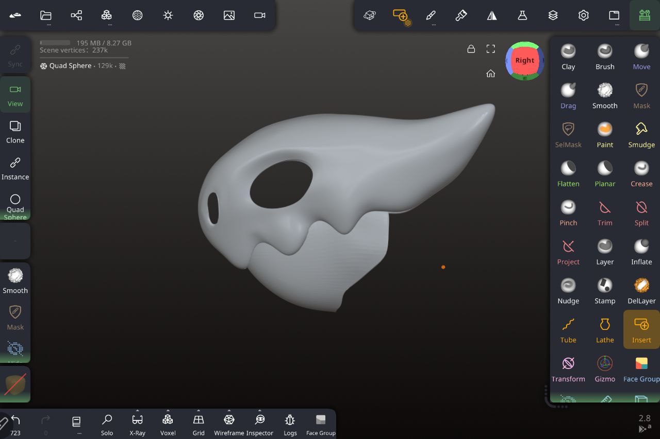Choose the Stamp tool
This screenshot has width=660, height=439.
click(605, 291)
